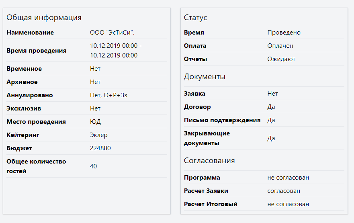
Task: Select the "Проведено" time status value
Action: [284, 33]
